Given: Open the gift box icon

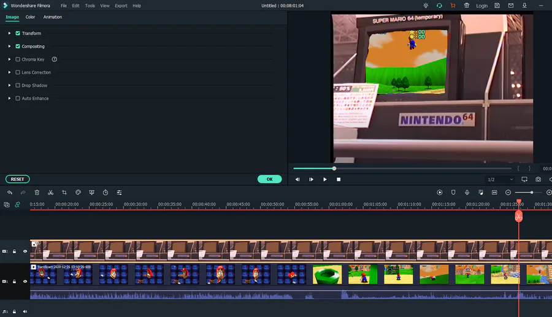Looking at the screenshot, I should 467,6.
